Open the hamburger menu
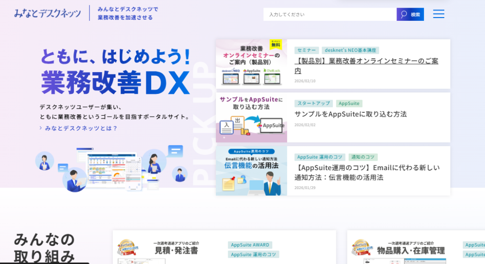 [439, 14]
